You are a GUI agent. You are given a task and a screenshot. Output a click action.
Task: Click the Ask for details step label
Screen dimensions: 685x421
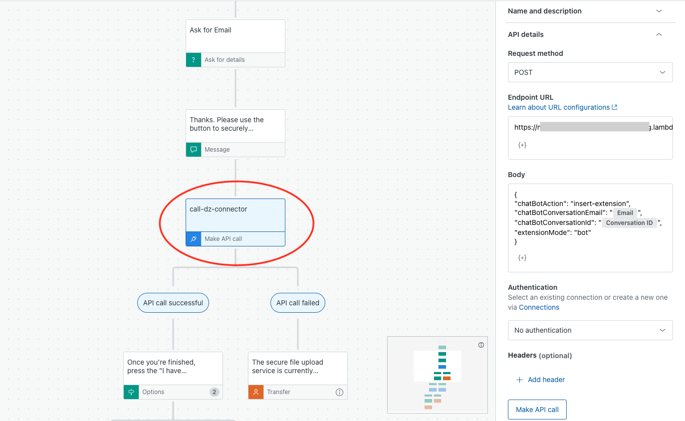coord(225,60)
